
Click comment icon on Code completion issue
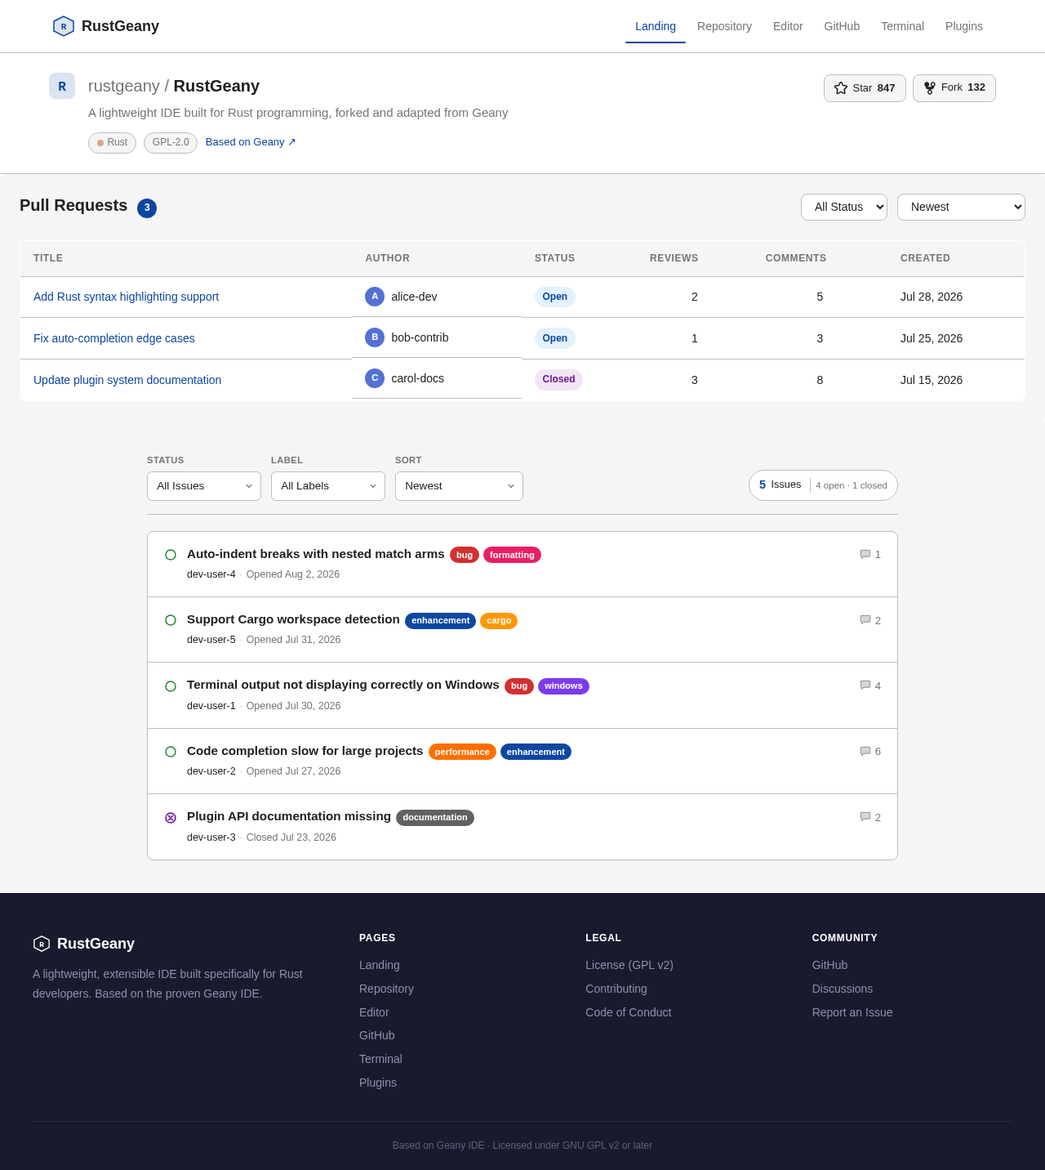865,752
